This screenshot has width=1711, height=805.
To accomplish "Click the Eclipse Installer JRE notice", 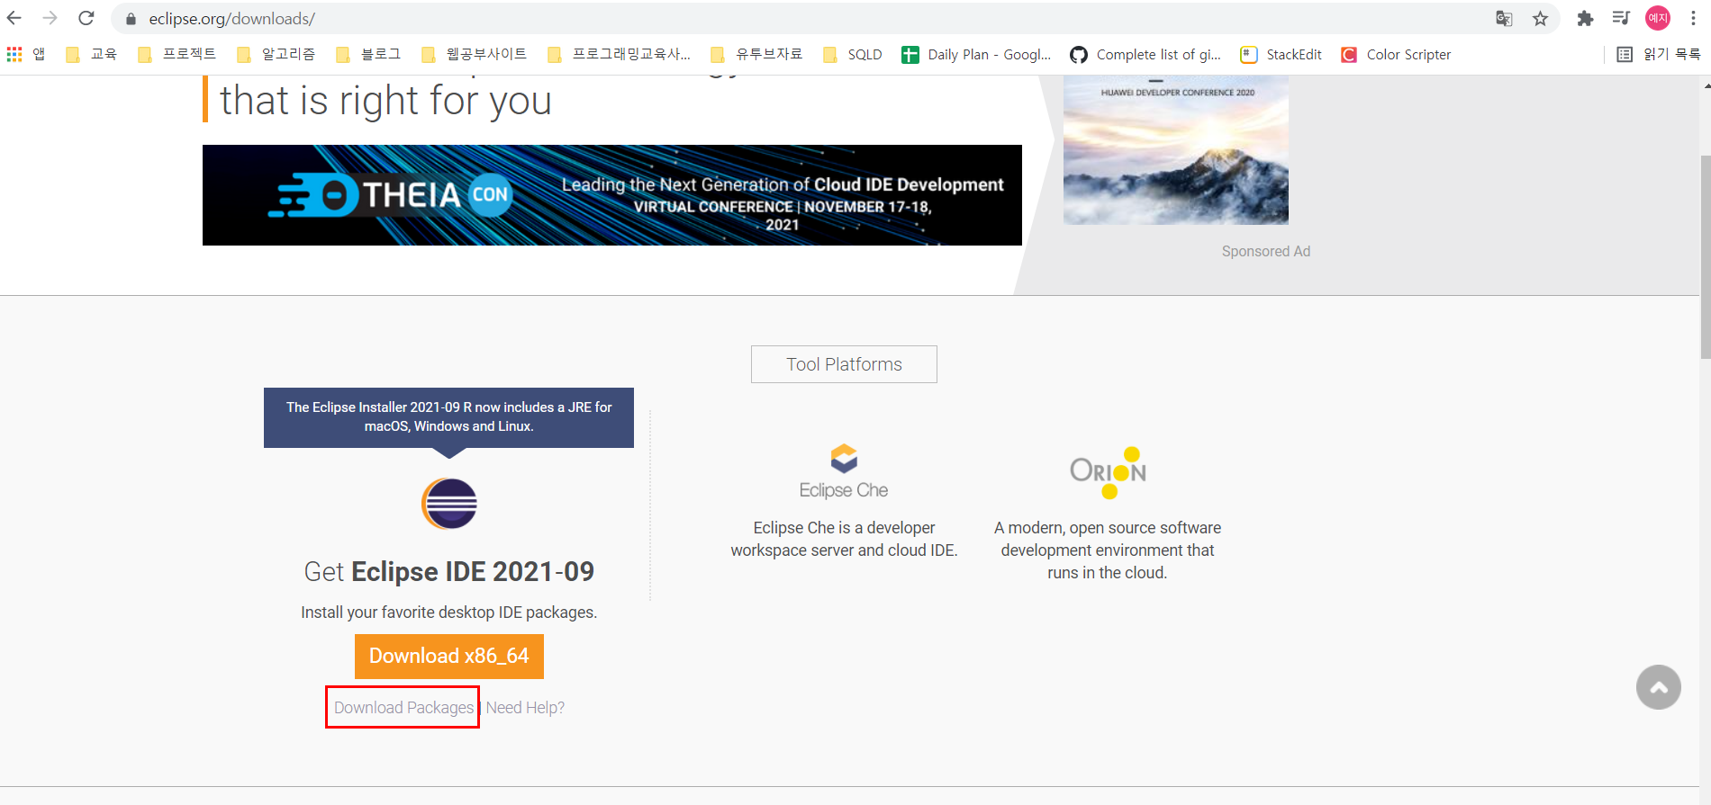I will (x=448, y=417).
